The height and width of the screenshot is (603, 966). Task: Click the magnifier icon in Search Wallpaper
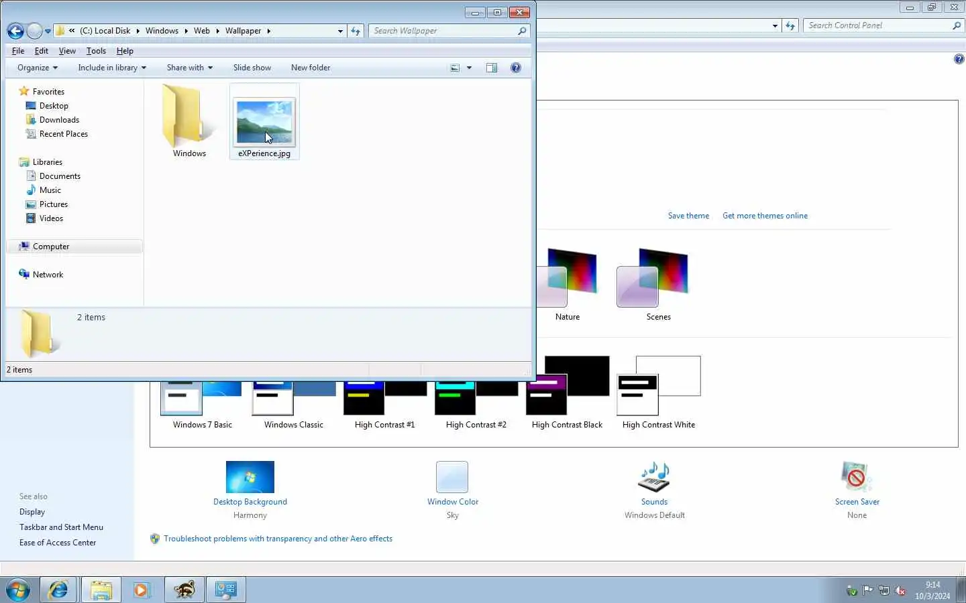pyautogui.click(x=522, y=31)
